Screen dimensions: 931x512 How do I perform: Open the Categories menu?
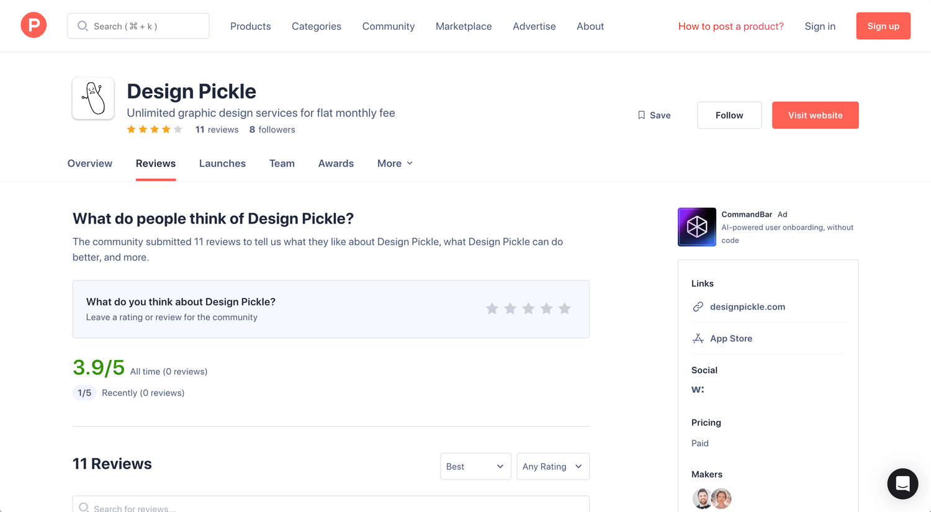(317, 26)
